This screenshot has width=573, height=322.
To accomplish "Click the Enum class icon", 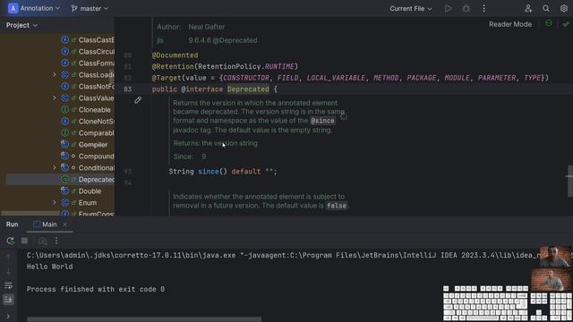I will [64, 203].
